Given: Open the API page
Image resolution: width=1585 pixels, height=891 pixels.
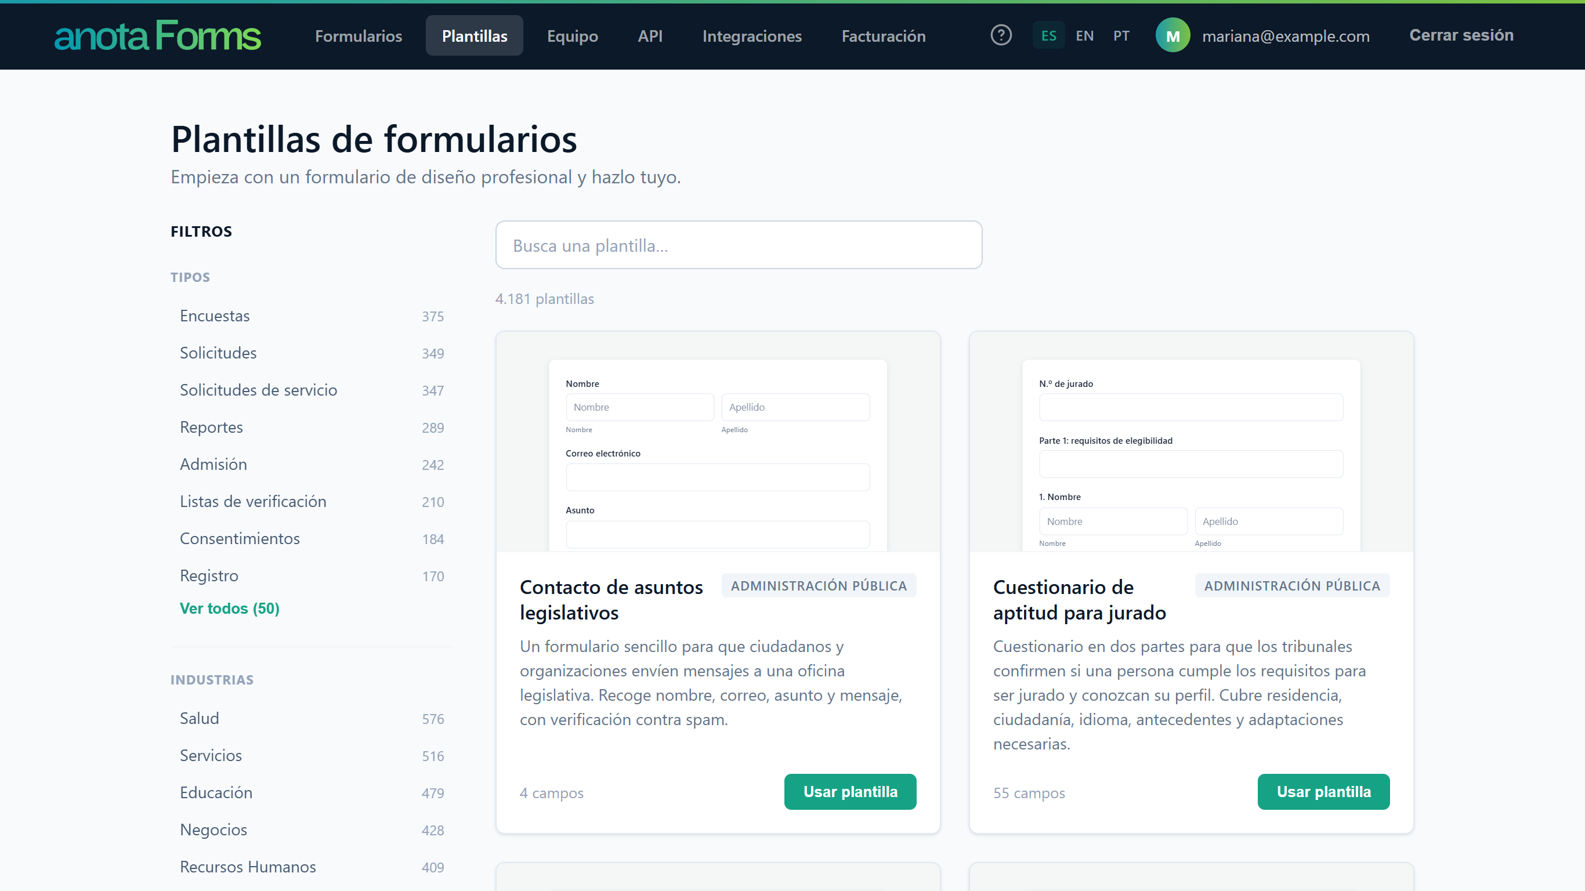Looking at the screenshot, I should [x=650, y=36].
